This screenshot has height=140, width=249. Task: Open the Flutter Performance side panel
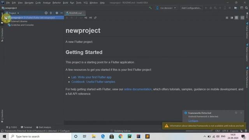pyautogui.click(x=247, y=77)
